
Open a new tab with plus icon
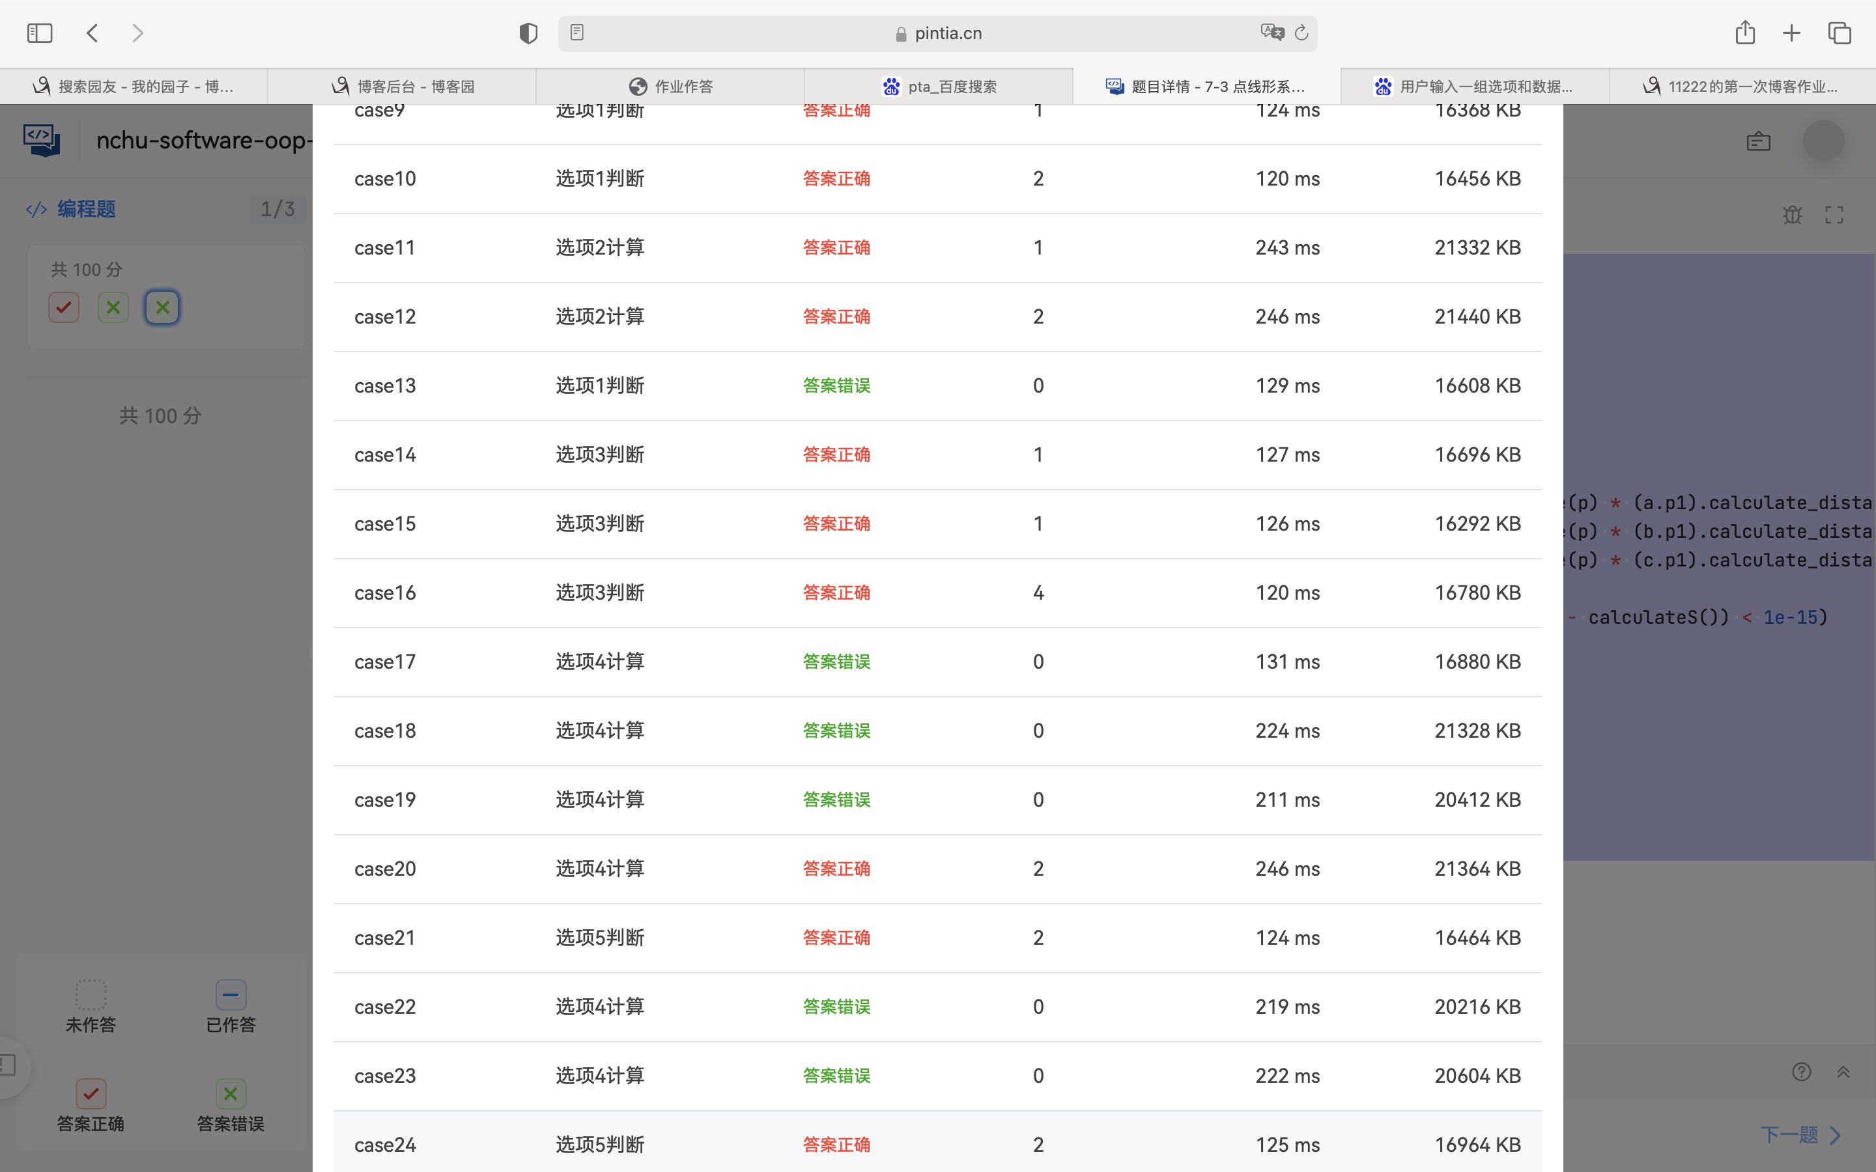(1791, 33)
